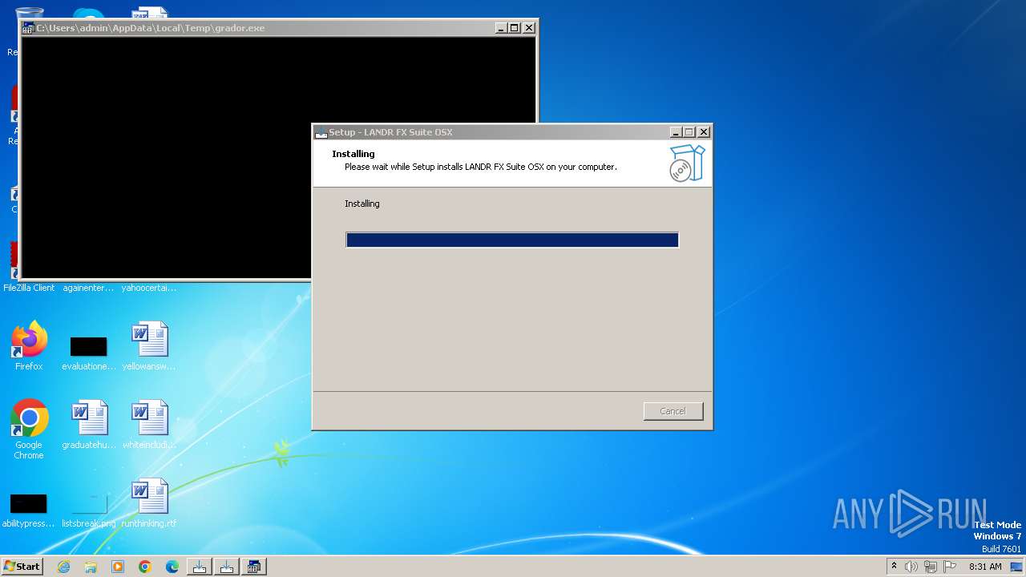Minimize the LANDR FX Suite Setup window

pos(675,132)
